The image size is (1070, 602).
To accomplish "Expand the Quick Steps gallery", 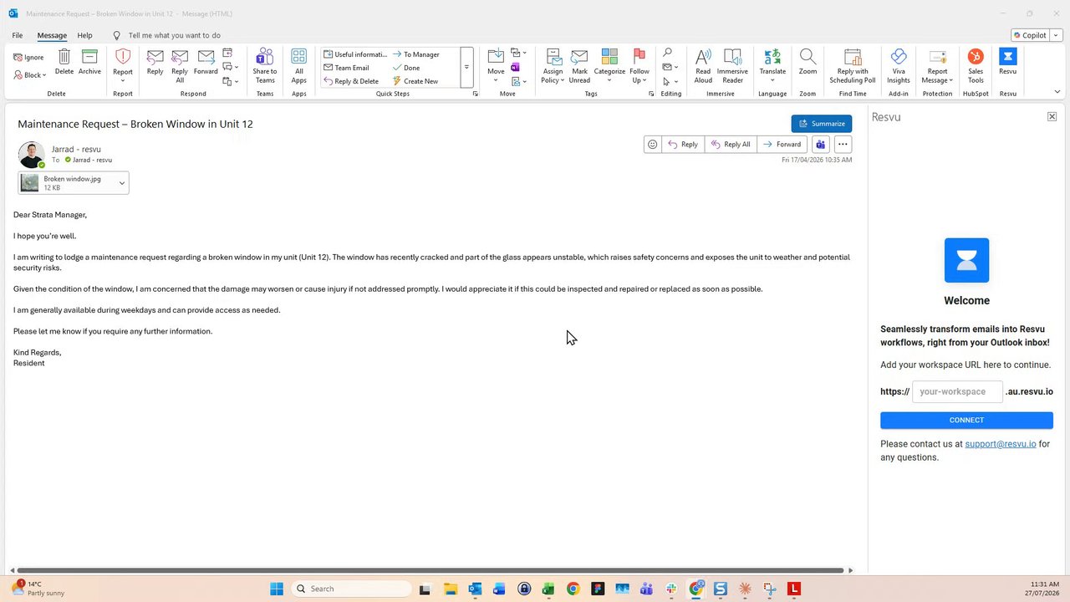I will tap(466, 67).
